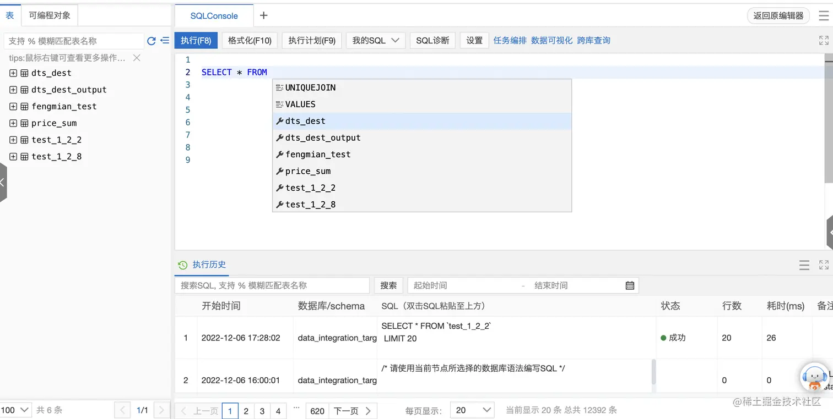
Task: Open the calendar picker for 结束时间
Action: [x=630, y=285]
